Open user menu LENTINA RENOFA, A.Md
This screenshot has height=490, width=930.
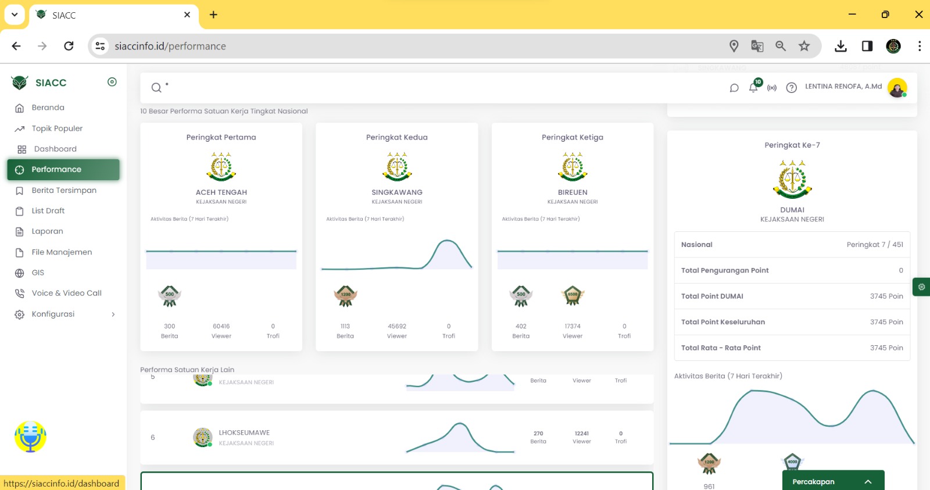(843, 87)
